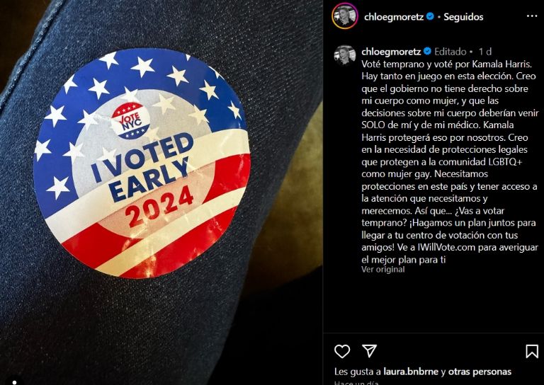This screenshot has width=544, height=385.
Task: Click the verified badge next to the caption username
Action: (x=429, y=52)
